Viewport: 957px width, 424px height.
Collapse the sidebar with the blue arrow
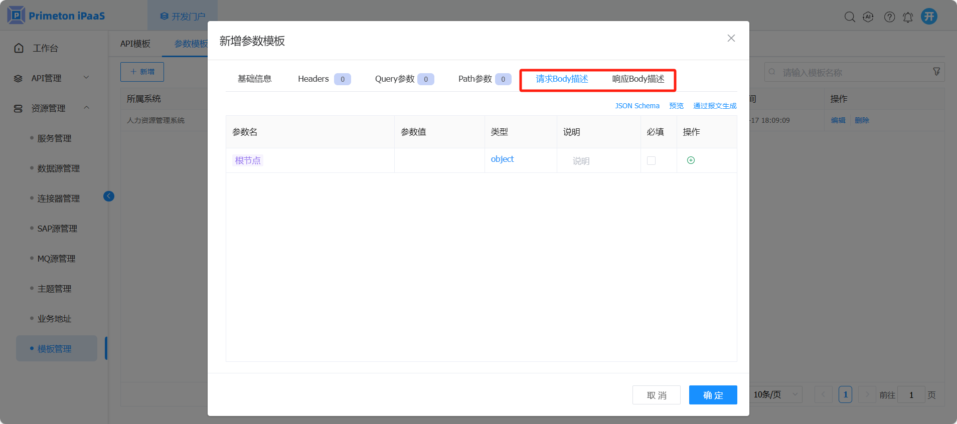point(109,196)
